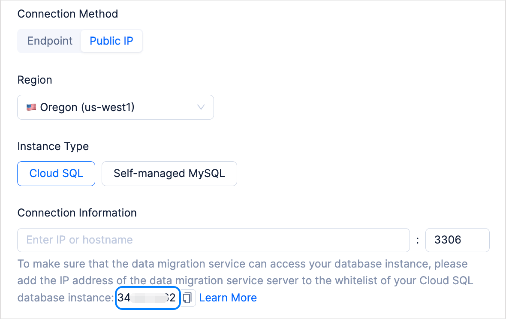Screen dimensions: 506x319
Task: Click the copy IP address icon
Action: point(187,298)
